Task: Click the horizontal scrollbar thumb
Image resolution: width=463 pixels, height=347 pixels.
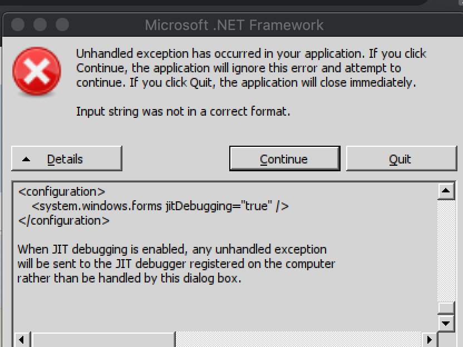Action: click(104, 340)
